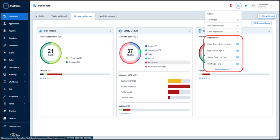Open external link icon beside New Safety Report
The image size is (280, 140).
tap(238, 26)
